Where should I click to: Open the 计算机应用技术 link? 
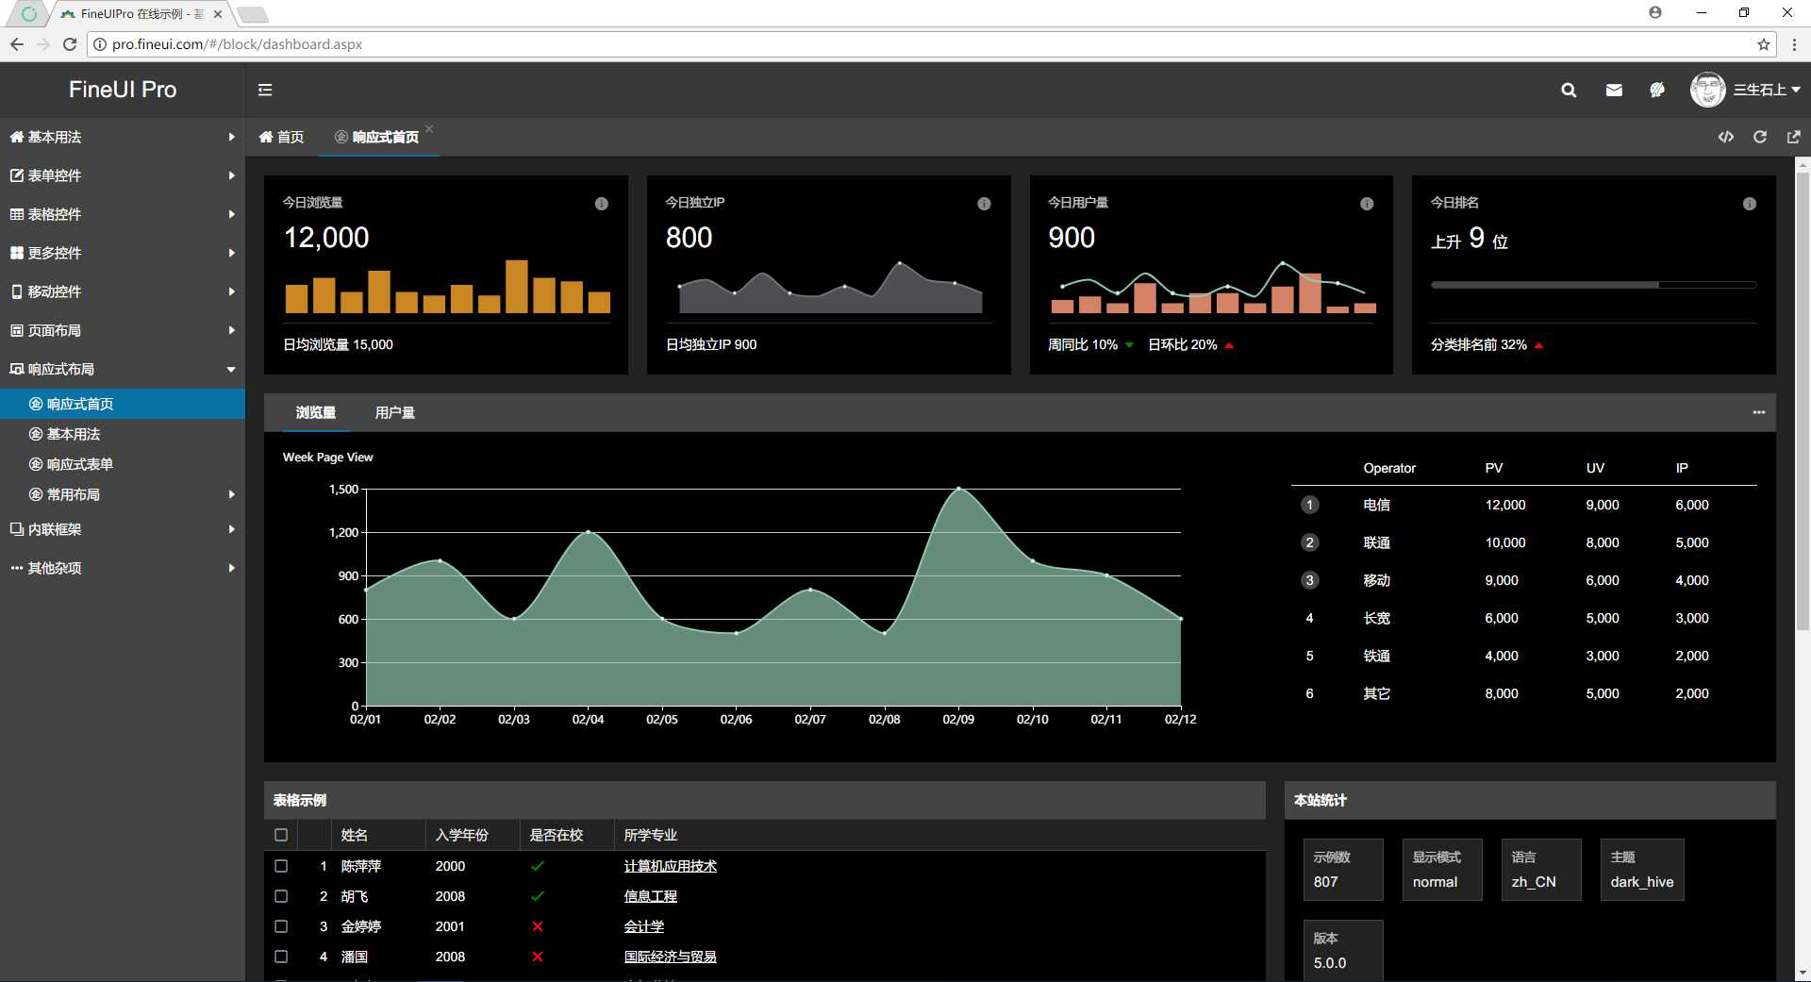pos(671,866)
